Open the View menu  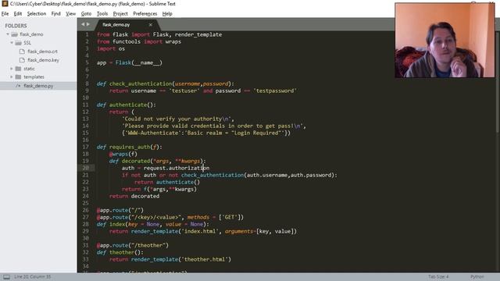71,14
